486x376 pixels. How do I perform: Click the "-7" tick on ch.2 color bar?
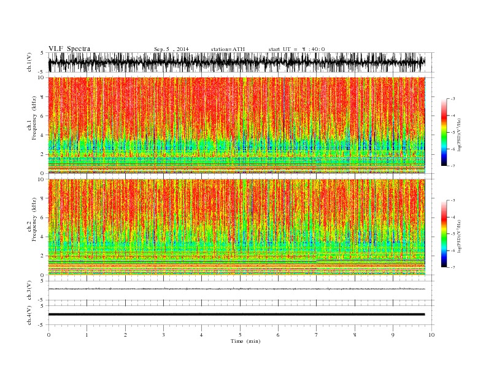[452, 267]
